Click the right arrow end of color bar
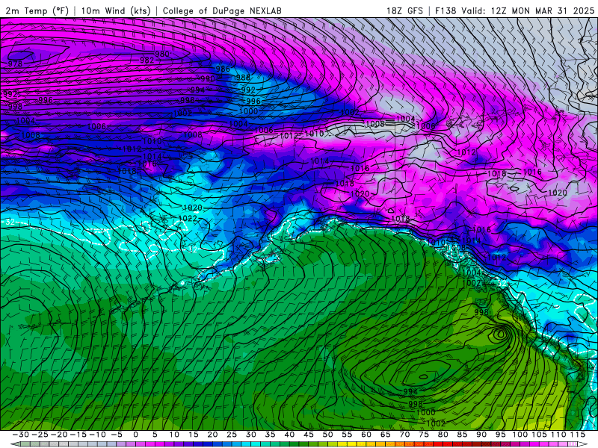Viewport: 598px width, 448px height. (x=583, y=444)
